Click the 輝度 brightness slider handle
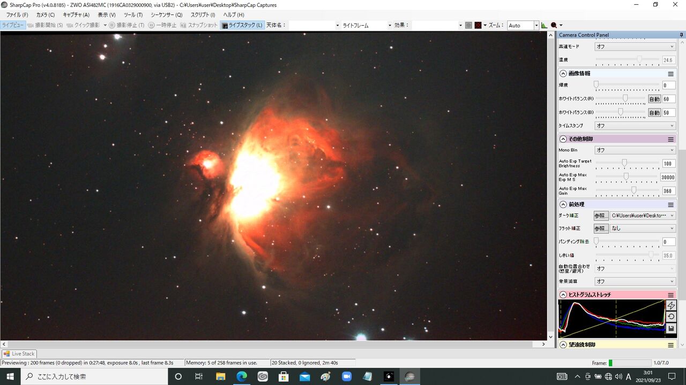This screenshot has height=385, width=686. [x=596, y=84]
